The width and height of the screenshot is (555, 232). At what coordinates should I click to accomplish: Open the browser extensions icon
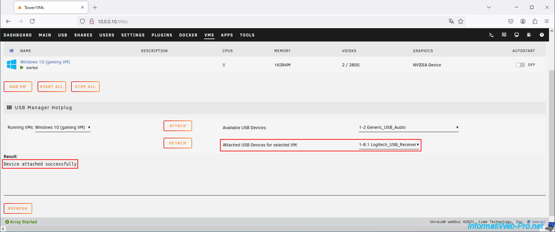535,21
